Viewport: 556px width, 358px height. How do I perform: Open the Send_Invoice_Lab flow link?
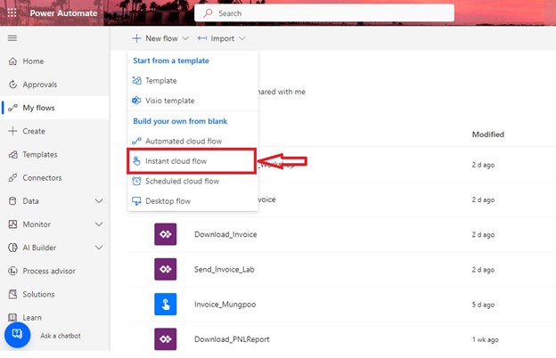click(228, 269)
